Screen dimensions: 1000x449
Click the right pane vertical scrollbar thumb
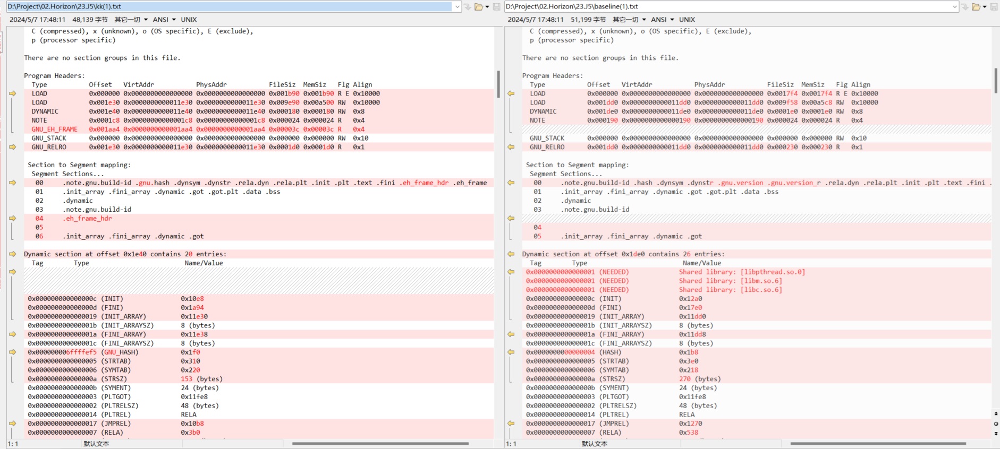996,81
